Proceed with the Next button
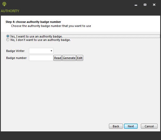 [x=131, y=126]
